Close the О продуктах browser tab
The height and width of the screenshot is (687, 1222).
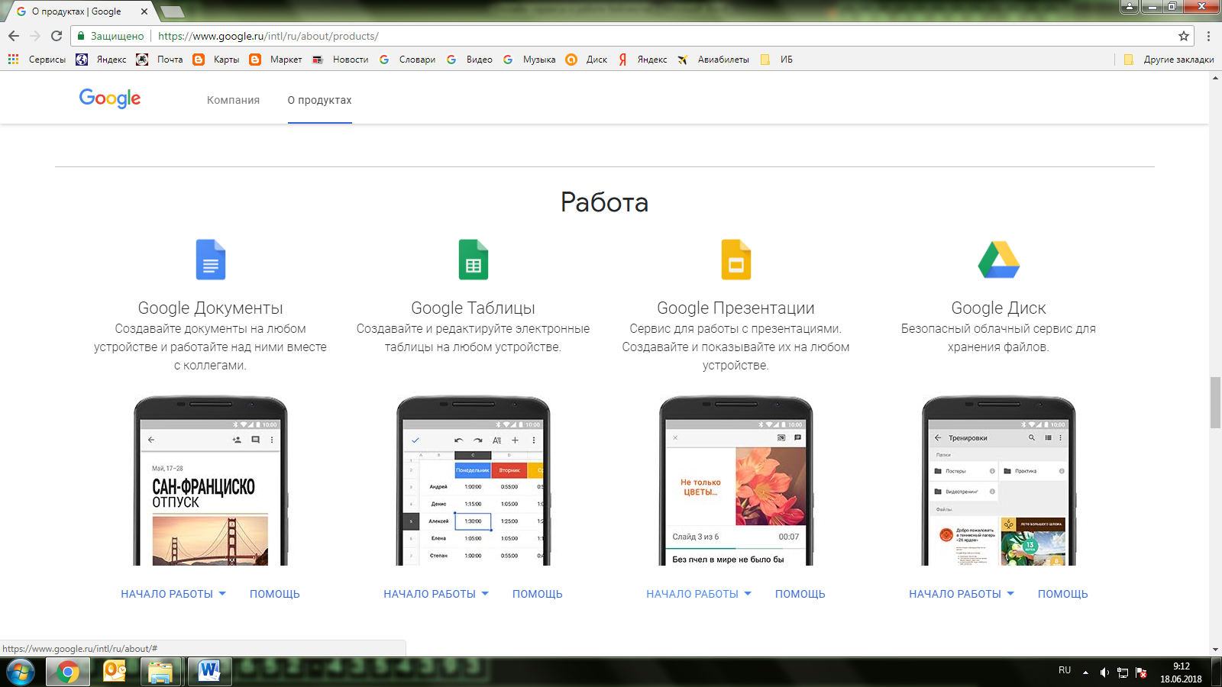click(144, 11)
